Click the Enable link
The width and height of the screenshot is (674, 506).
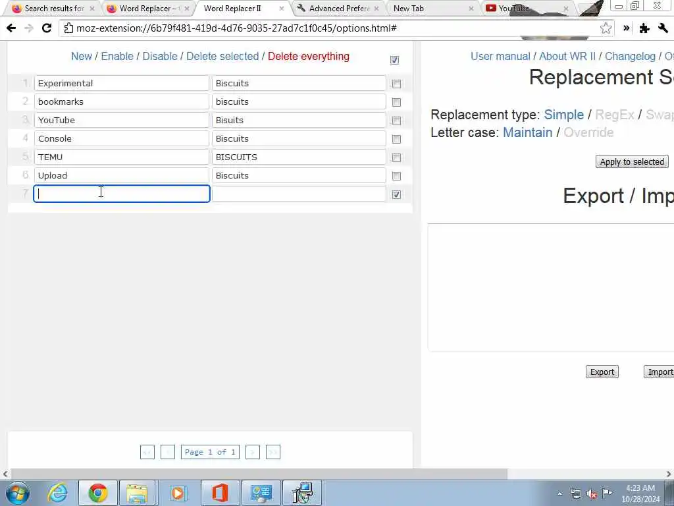tap(117, 57)
